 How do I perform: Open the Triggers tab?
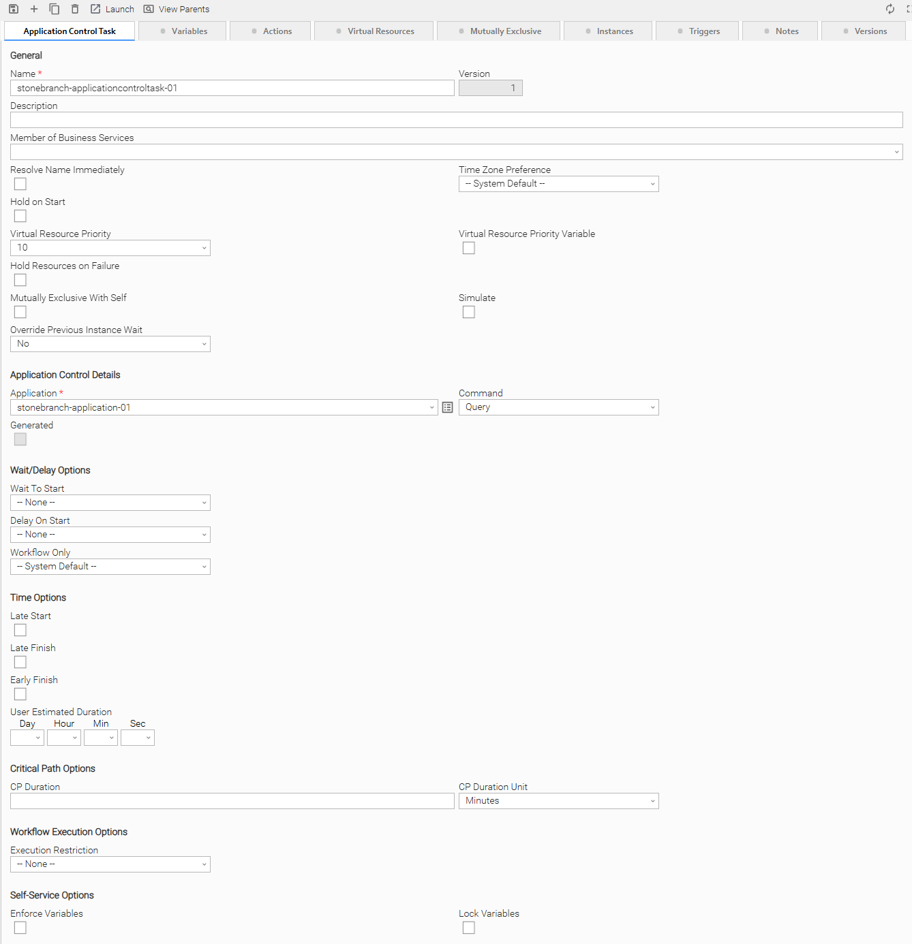[698, 31]
